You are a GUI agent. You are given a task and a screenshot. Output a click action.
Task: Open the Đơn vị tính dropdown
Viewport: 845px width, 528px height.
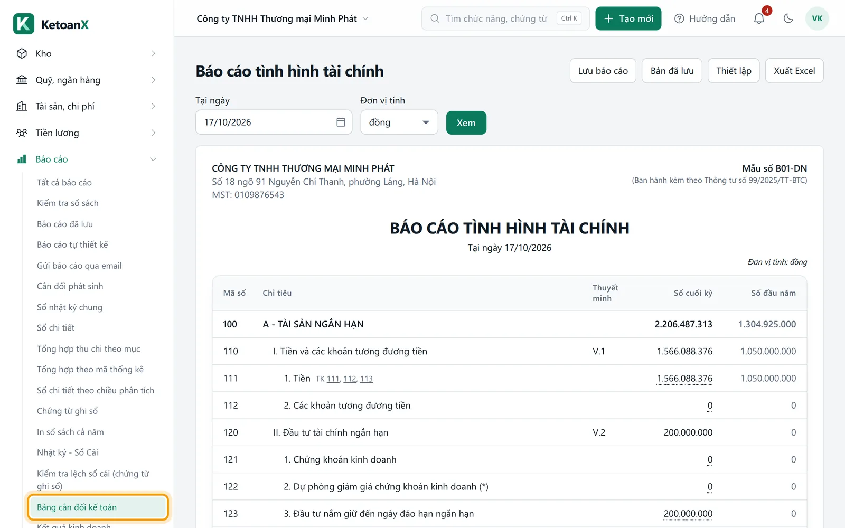(399, 122)
